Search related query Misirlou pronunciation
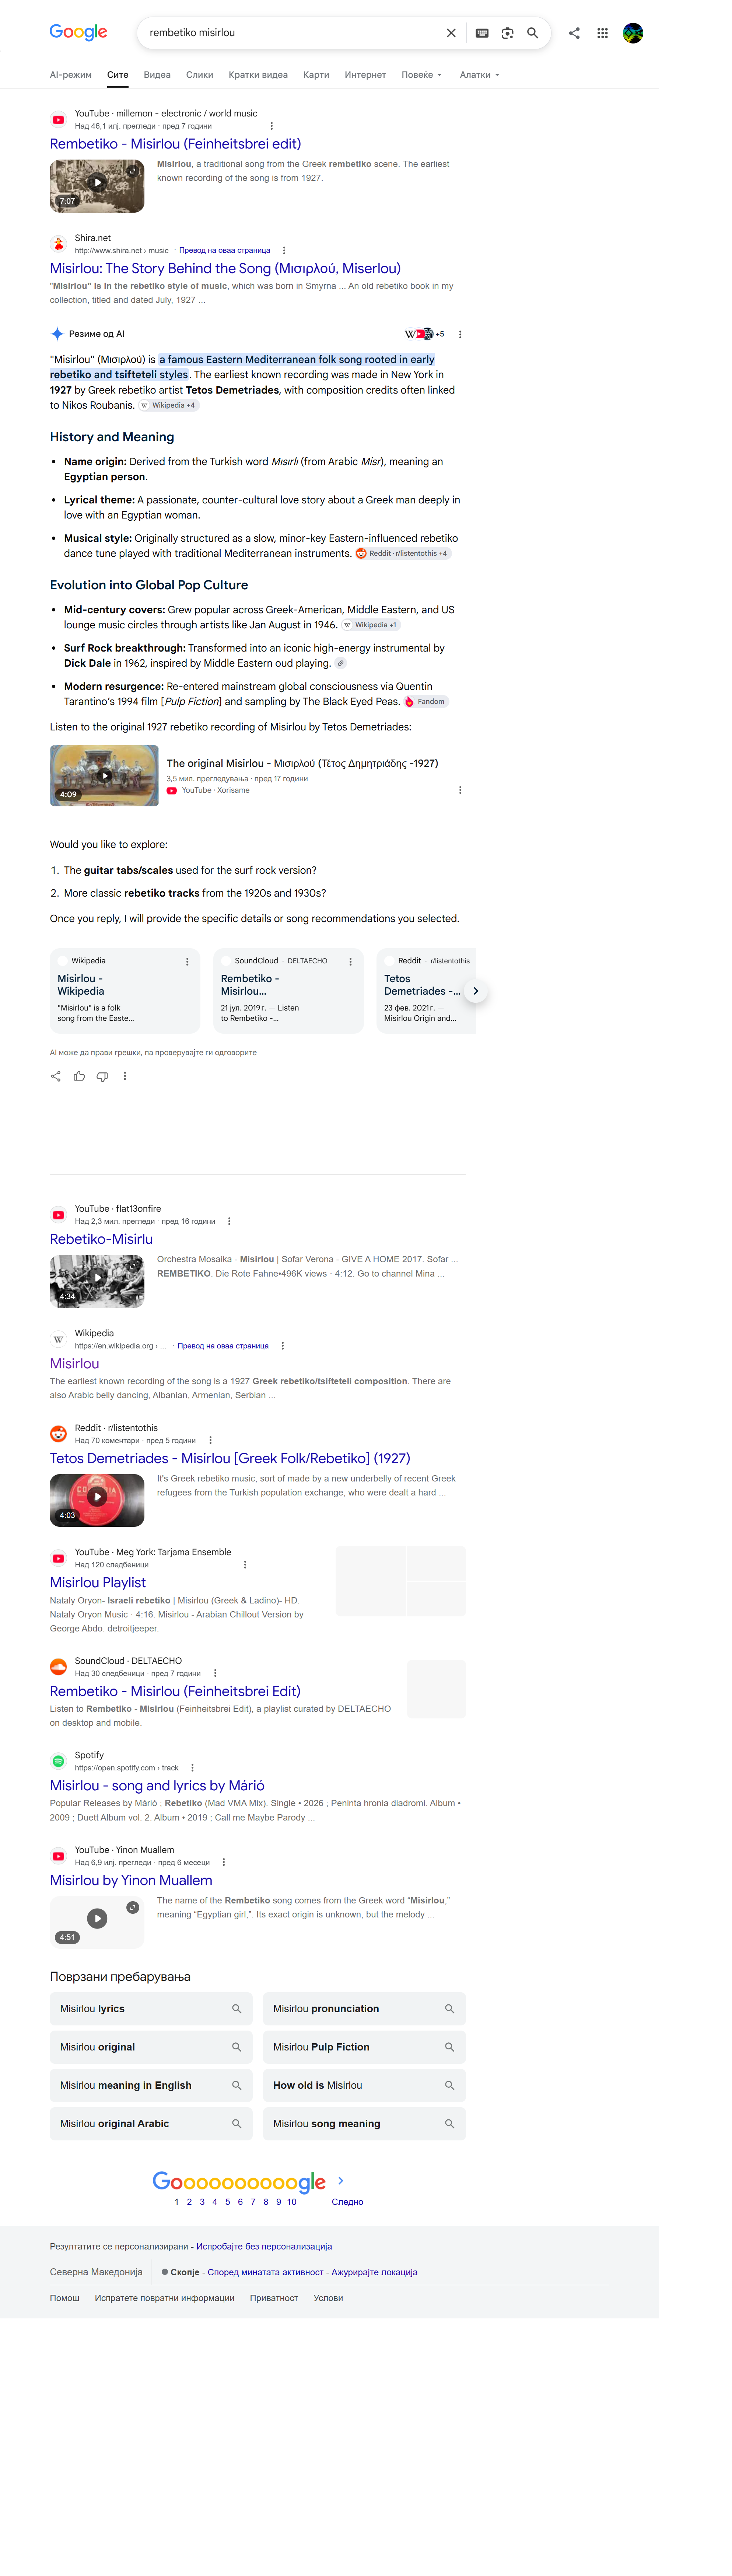The height and width of the screenshot is (2576, 732). [x=364, y=2009]
